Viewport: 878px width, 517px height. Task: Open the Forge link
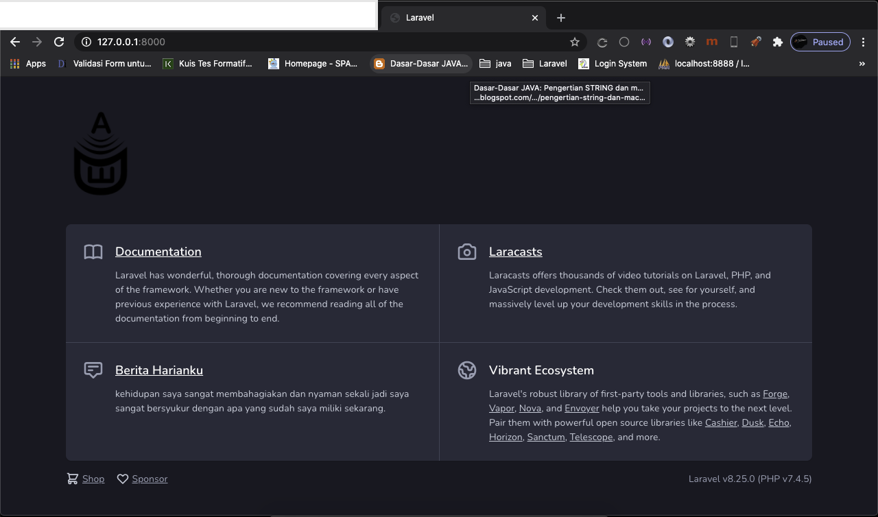pyautogui.click(x=775, y=394)
